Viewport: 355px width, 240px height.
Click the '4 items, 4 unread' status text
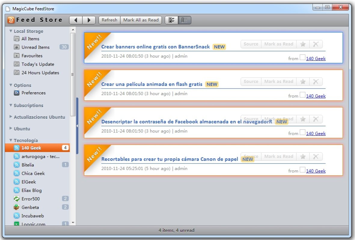(x=176, y=230)
